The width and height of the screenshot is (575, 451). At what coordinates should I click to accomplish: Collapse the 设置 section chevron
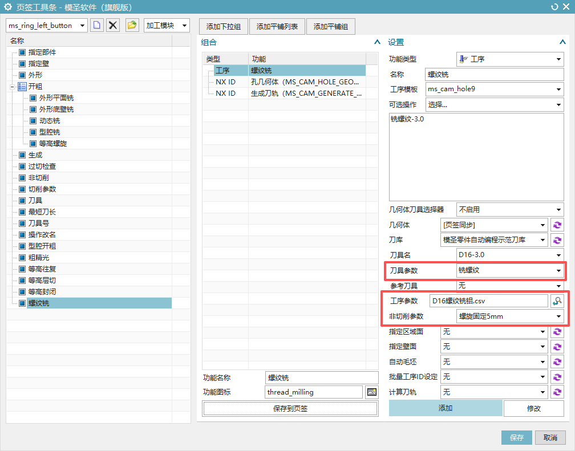562,42
